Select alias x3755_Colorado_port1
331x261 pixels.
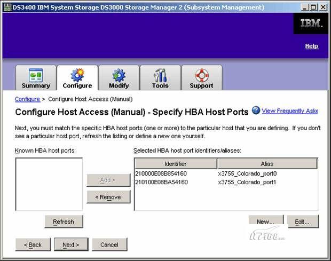click(247, 182)
